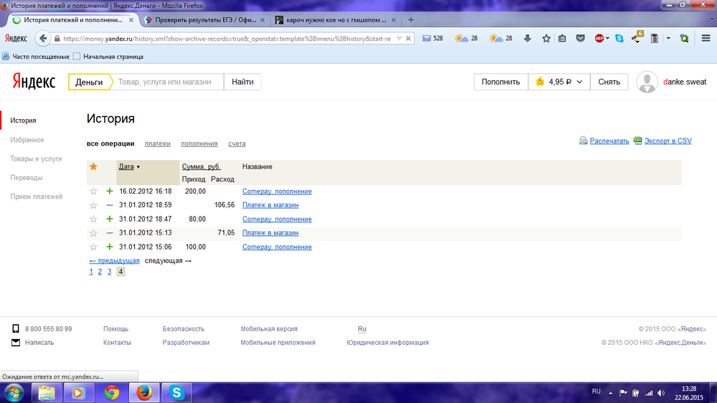Open Google Chrome from the taskbar
Image resolution: width=717 pixels, height=403 pixels.
(111, 392)
